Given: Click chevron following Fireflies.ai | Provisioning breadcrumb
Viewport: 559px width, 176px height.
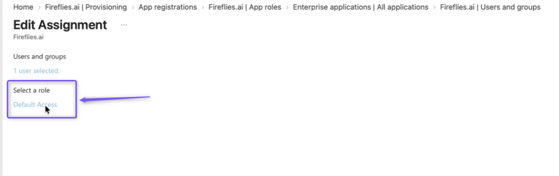Looking at the screenshot, I should [x=132, y=7].
